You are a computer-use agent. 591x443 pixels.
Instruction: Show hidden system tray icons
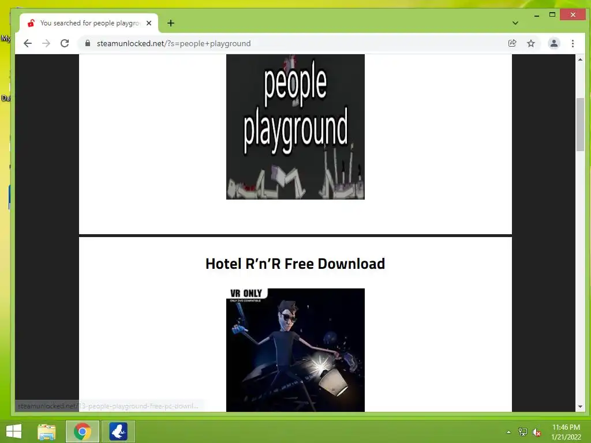508,432
